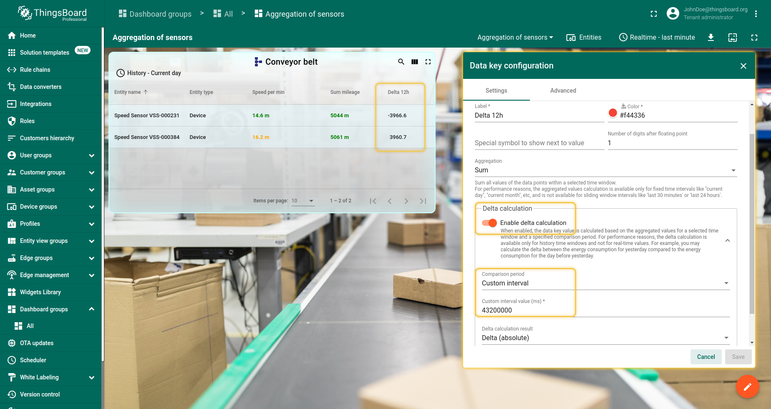771x409 pixels.
Task: Open Integrations page
Action: tap(50, 104)
